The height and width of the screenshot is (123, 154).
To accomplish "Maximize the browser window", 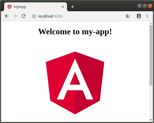I will click(x=145, y=6).
